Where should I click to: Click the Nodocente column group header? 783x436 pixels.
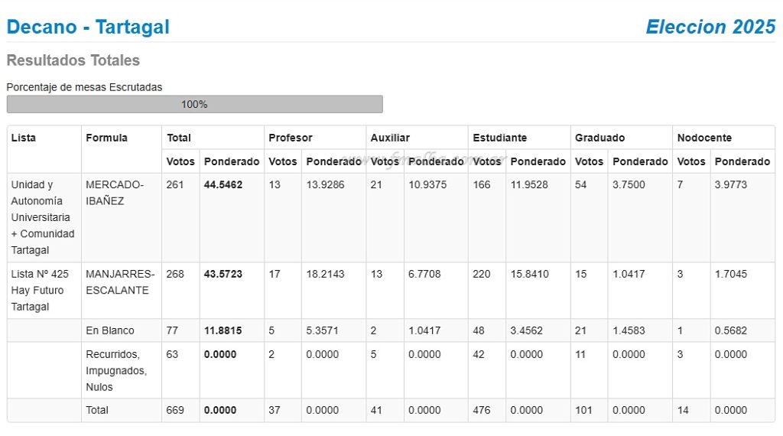tap(704, 138)
